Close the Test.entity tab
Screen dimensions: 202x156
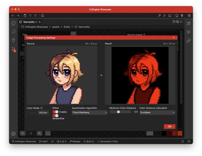point(40,22)
